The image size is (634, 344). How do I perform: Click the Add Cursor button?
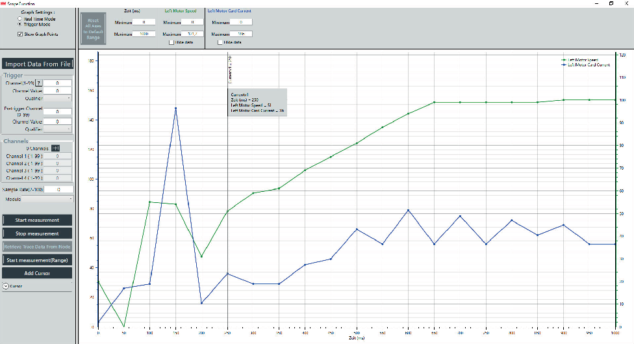(37, 273)
